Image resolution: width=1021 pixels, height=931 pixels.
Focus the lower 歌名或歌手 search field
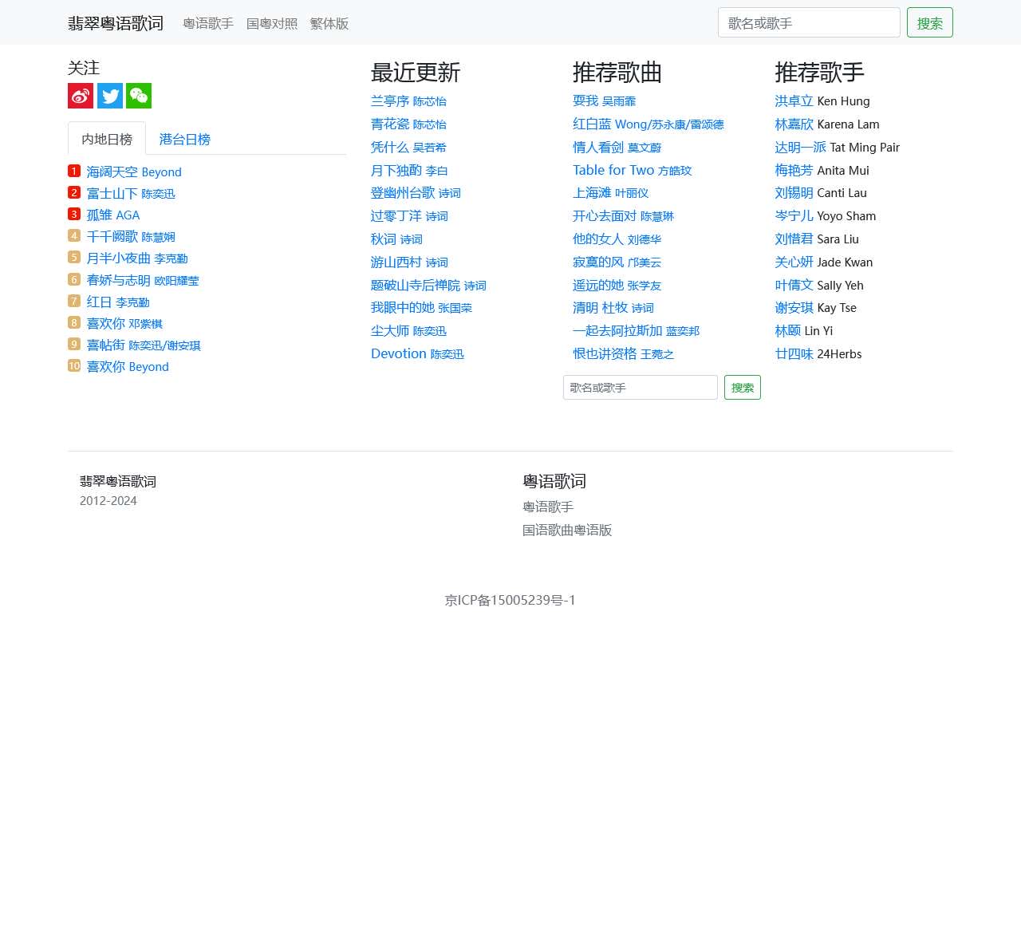coord(641,388)
